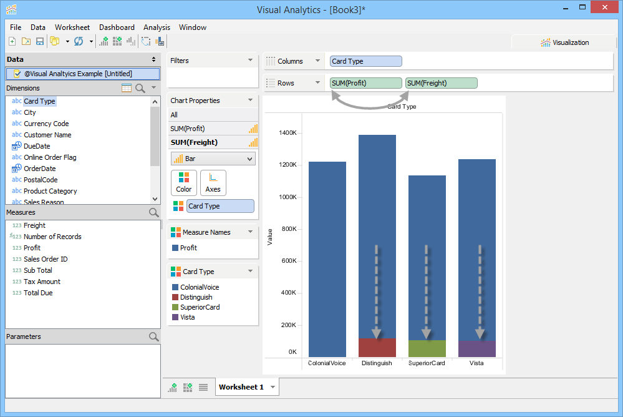The height and width of the screenshot is (417, 623).
Task: Select the All row in Chart Properties
Action: (x=213, y=115)
